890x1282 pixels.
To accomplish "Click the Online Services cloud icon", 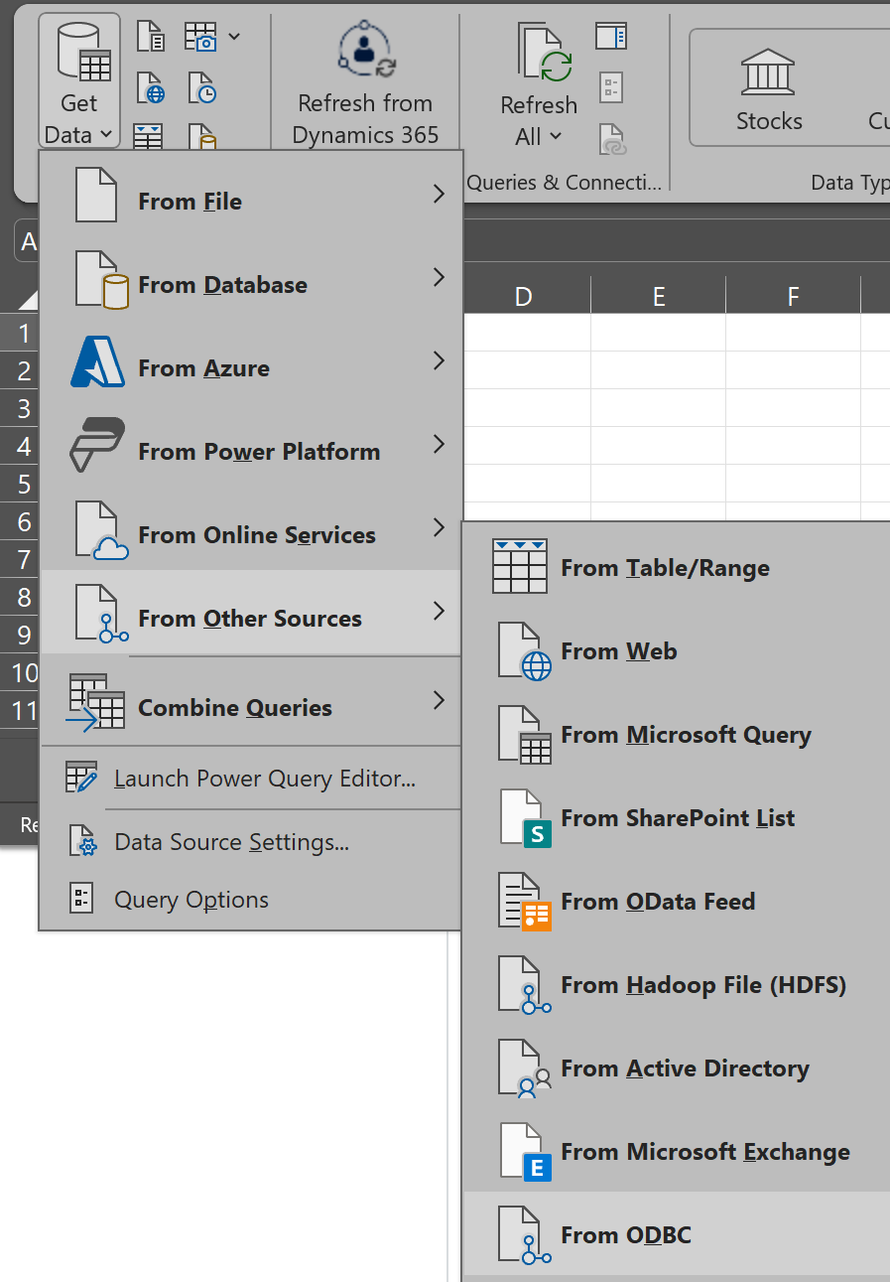I will [x=101, y=529].
